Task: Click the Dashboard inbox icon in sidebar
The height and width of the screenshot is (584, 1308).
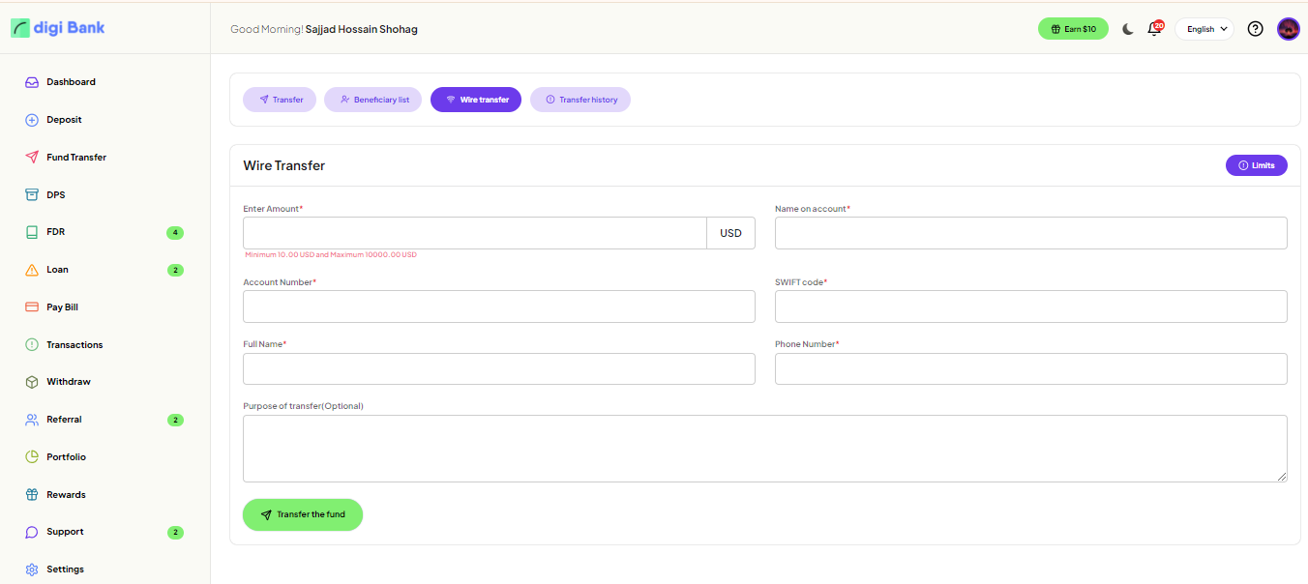Action: pyautogui.click(x=32, y=82)
